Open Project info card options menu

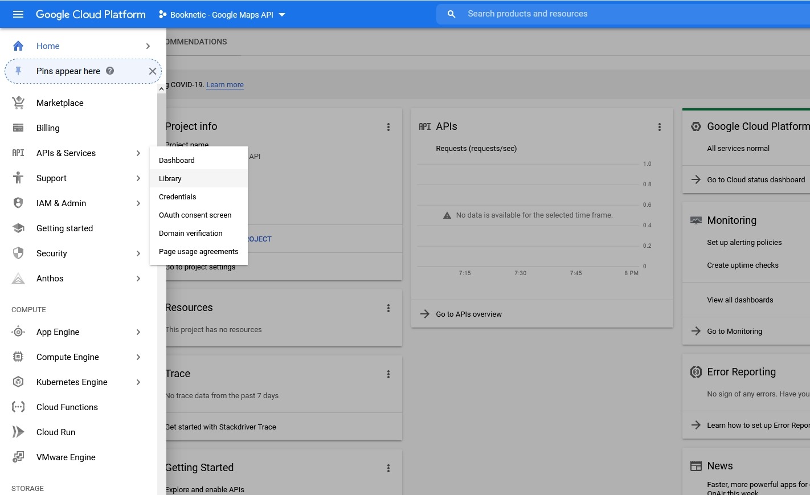[x=388, y=127]
